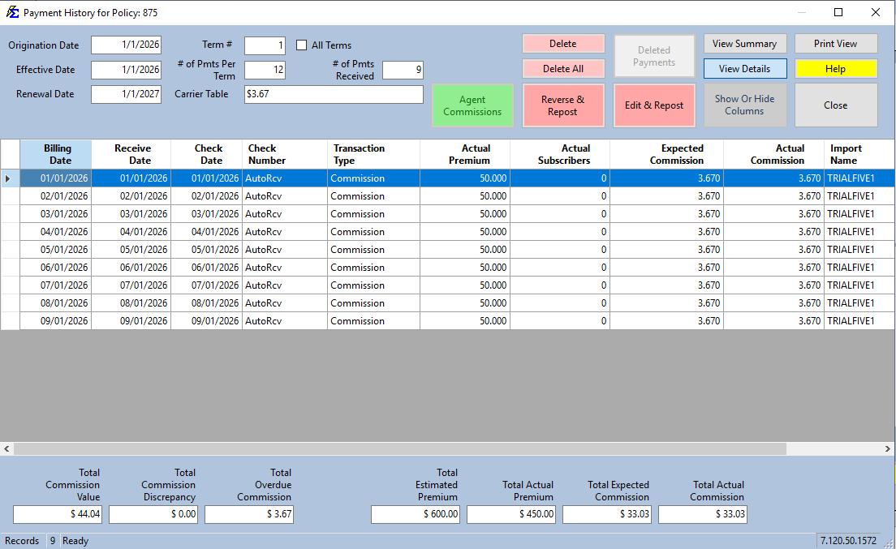This screenshot has width=896, height=549.
Task: Sort by Import Name column header
Action: tap(859, 154)
